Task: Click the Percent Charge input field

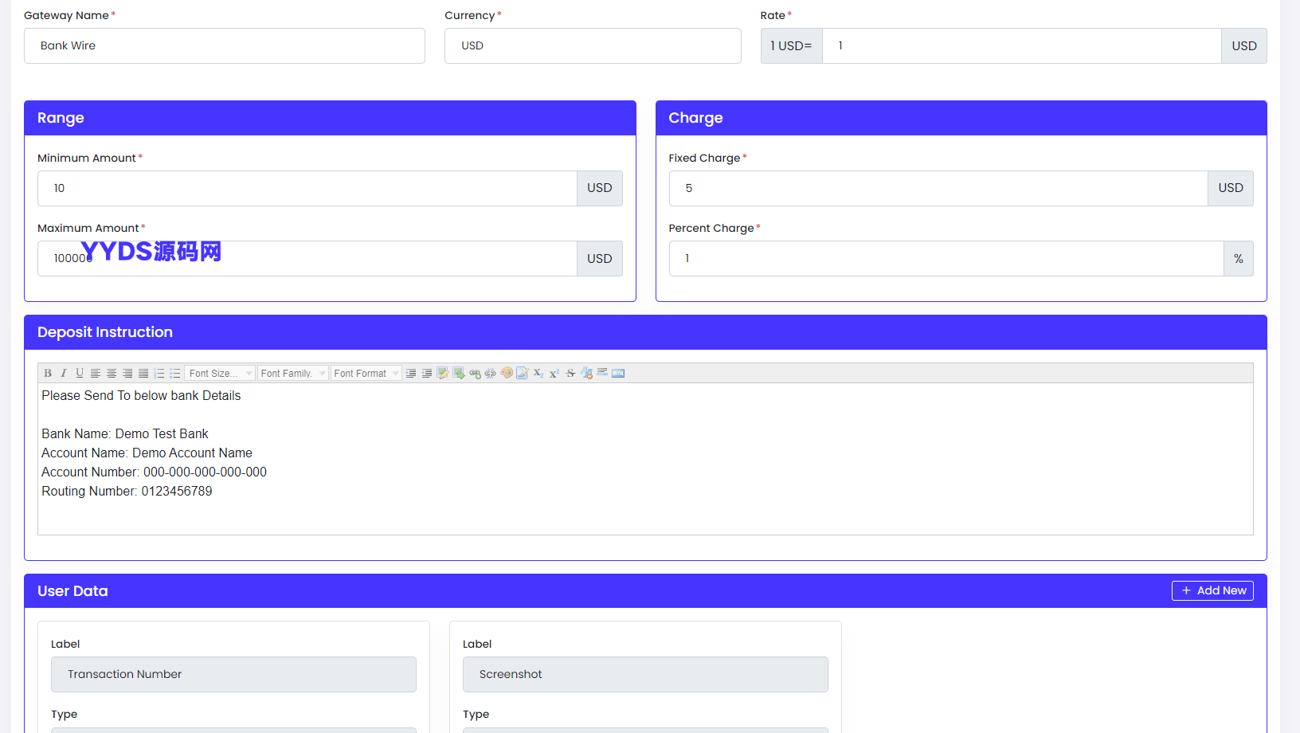Action: coord(946,259)
